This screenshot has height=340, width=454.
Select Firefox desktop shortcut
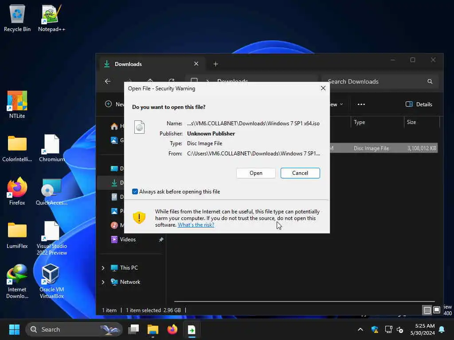click(17, 191)
